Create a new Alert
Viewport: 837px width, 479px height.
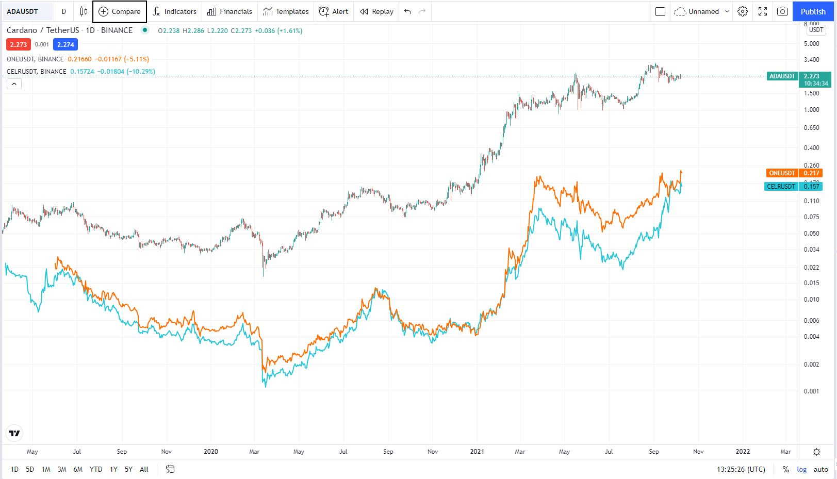click(x=334, y=11)
